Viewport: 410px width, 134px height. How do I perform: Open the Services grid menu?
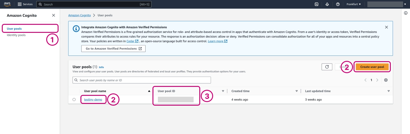[x=25, y=4]
